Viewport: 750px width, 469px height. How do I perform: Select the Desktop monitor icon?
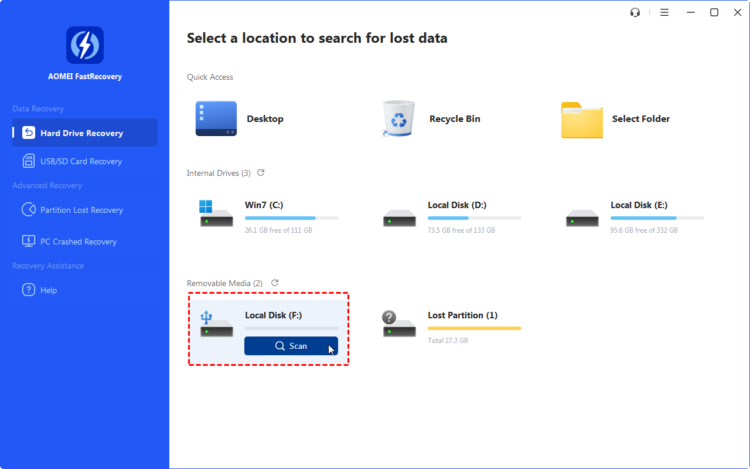216,118
